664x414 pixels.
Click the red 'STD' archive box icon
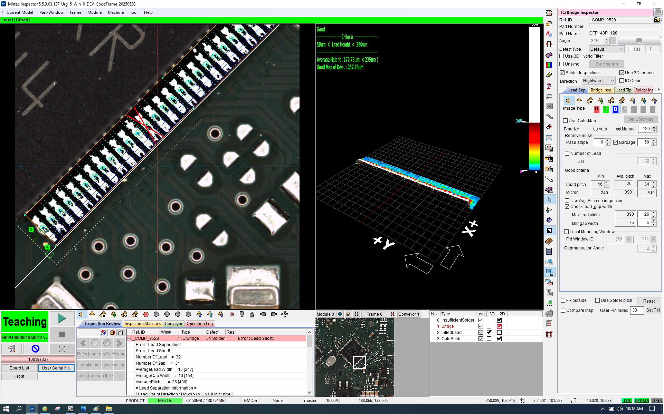(x=549, y=334)
